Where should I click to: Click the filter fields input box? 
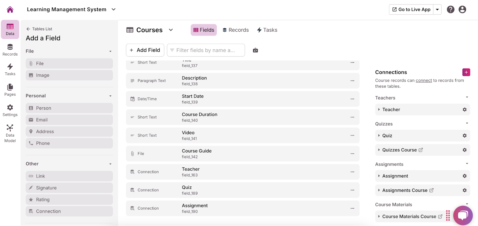206,50
